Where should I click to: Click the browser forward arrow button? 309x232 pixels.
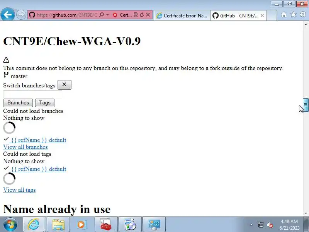(x=21, y=15)
